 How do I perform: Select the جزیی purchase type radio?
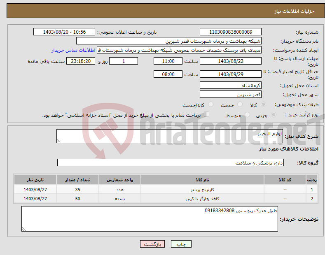pos(274,114)
